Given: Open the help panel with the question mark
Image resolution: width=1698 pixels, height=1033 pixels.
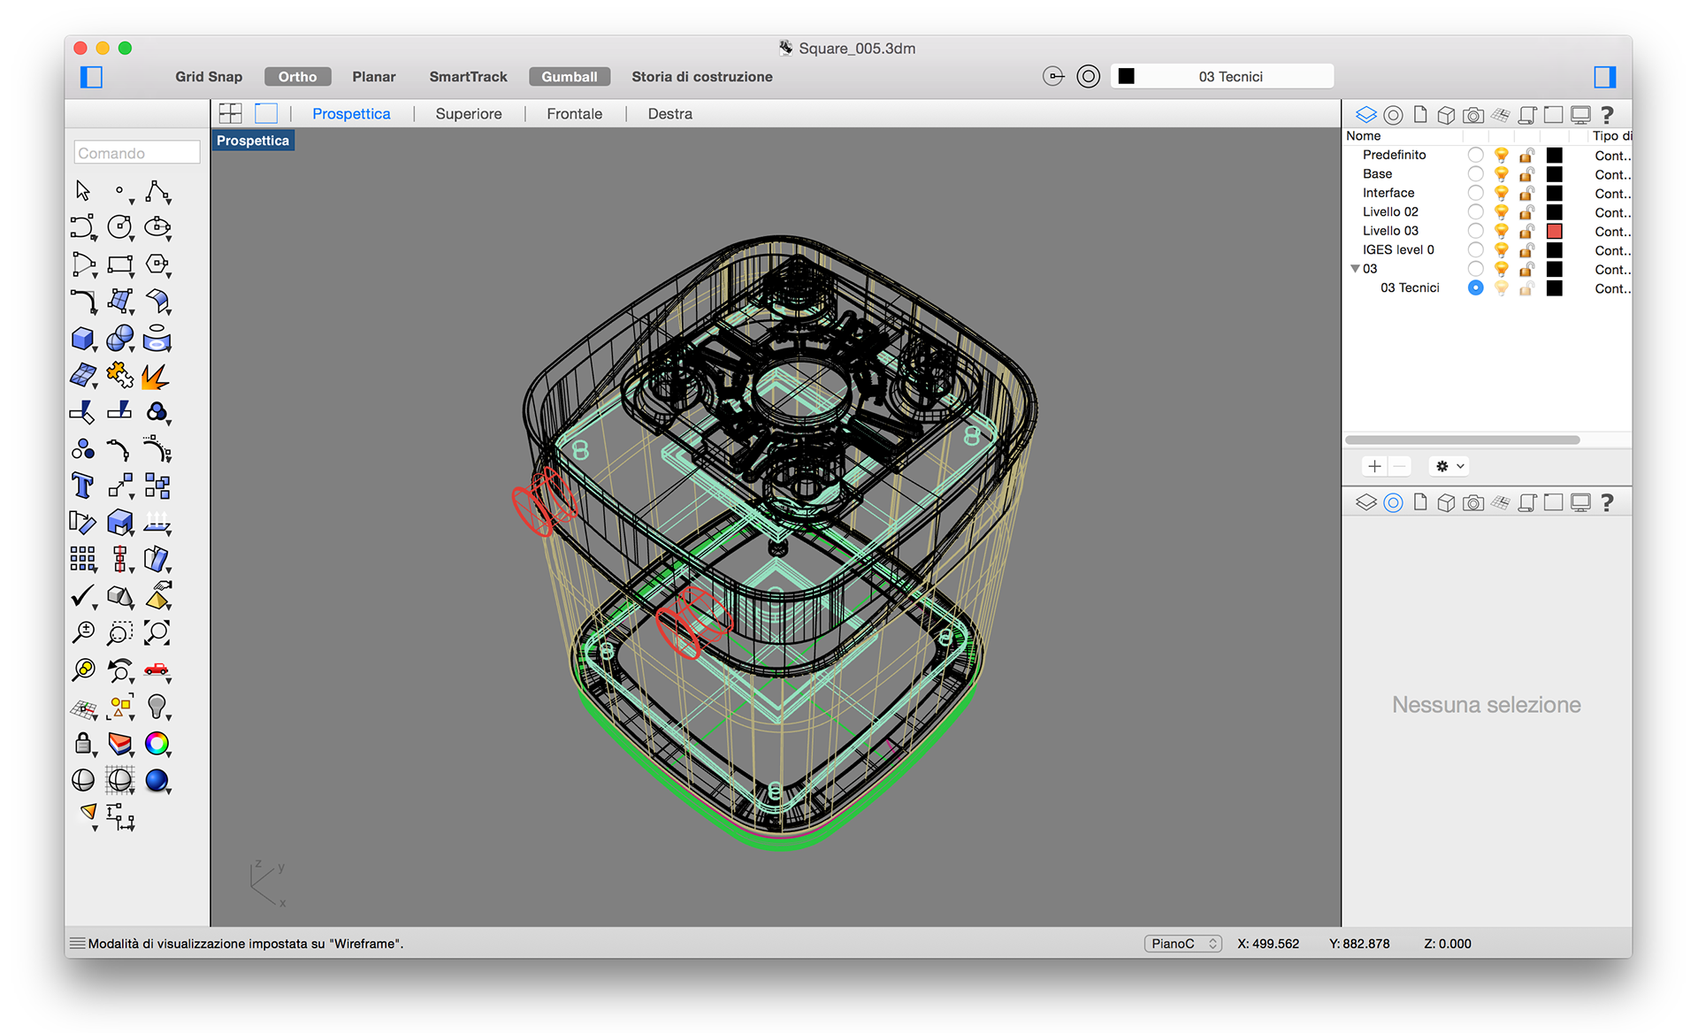Looking at the screenshot, I should click(x=1608, y=114).
